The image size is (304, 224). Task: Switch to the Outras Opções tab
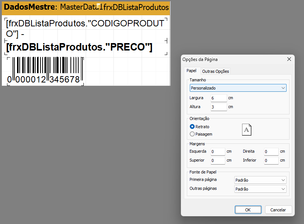coord(215,71)
